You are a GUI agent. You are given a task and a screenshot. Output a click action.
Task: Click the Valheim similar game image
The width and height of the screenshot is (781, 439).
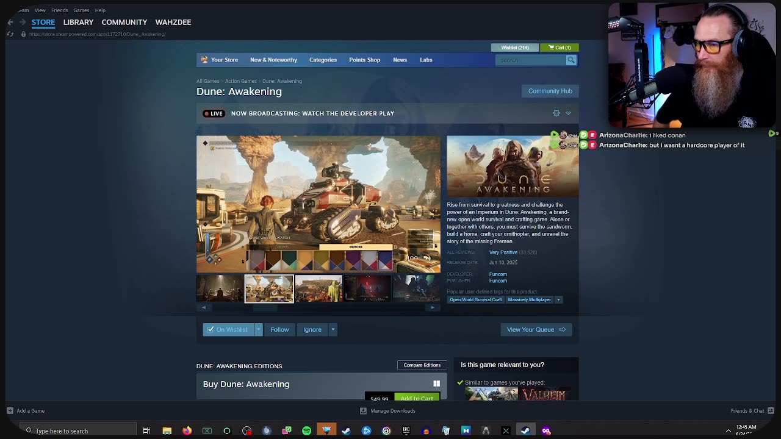point(544,394)
